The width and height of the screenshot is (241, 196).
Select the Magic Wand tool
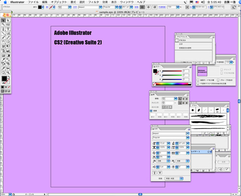coord(3,24)
